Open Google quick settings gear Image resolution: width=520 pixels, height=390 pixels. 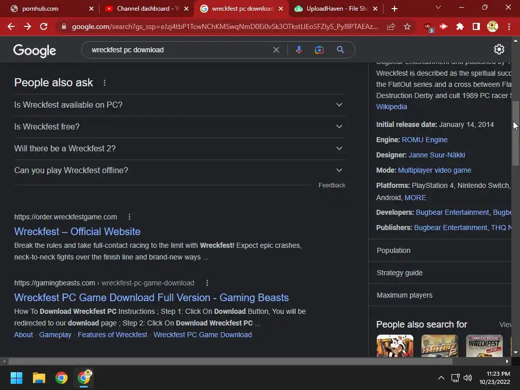point(499,49)
